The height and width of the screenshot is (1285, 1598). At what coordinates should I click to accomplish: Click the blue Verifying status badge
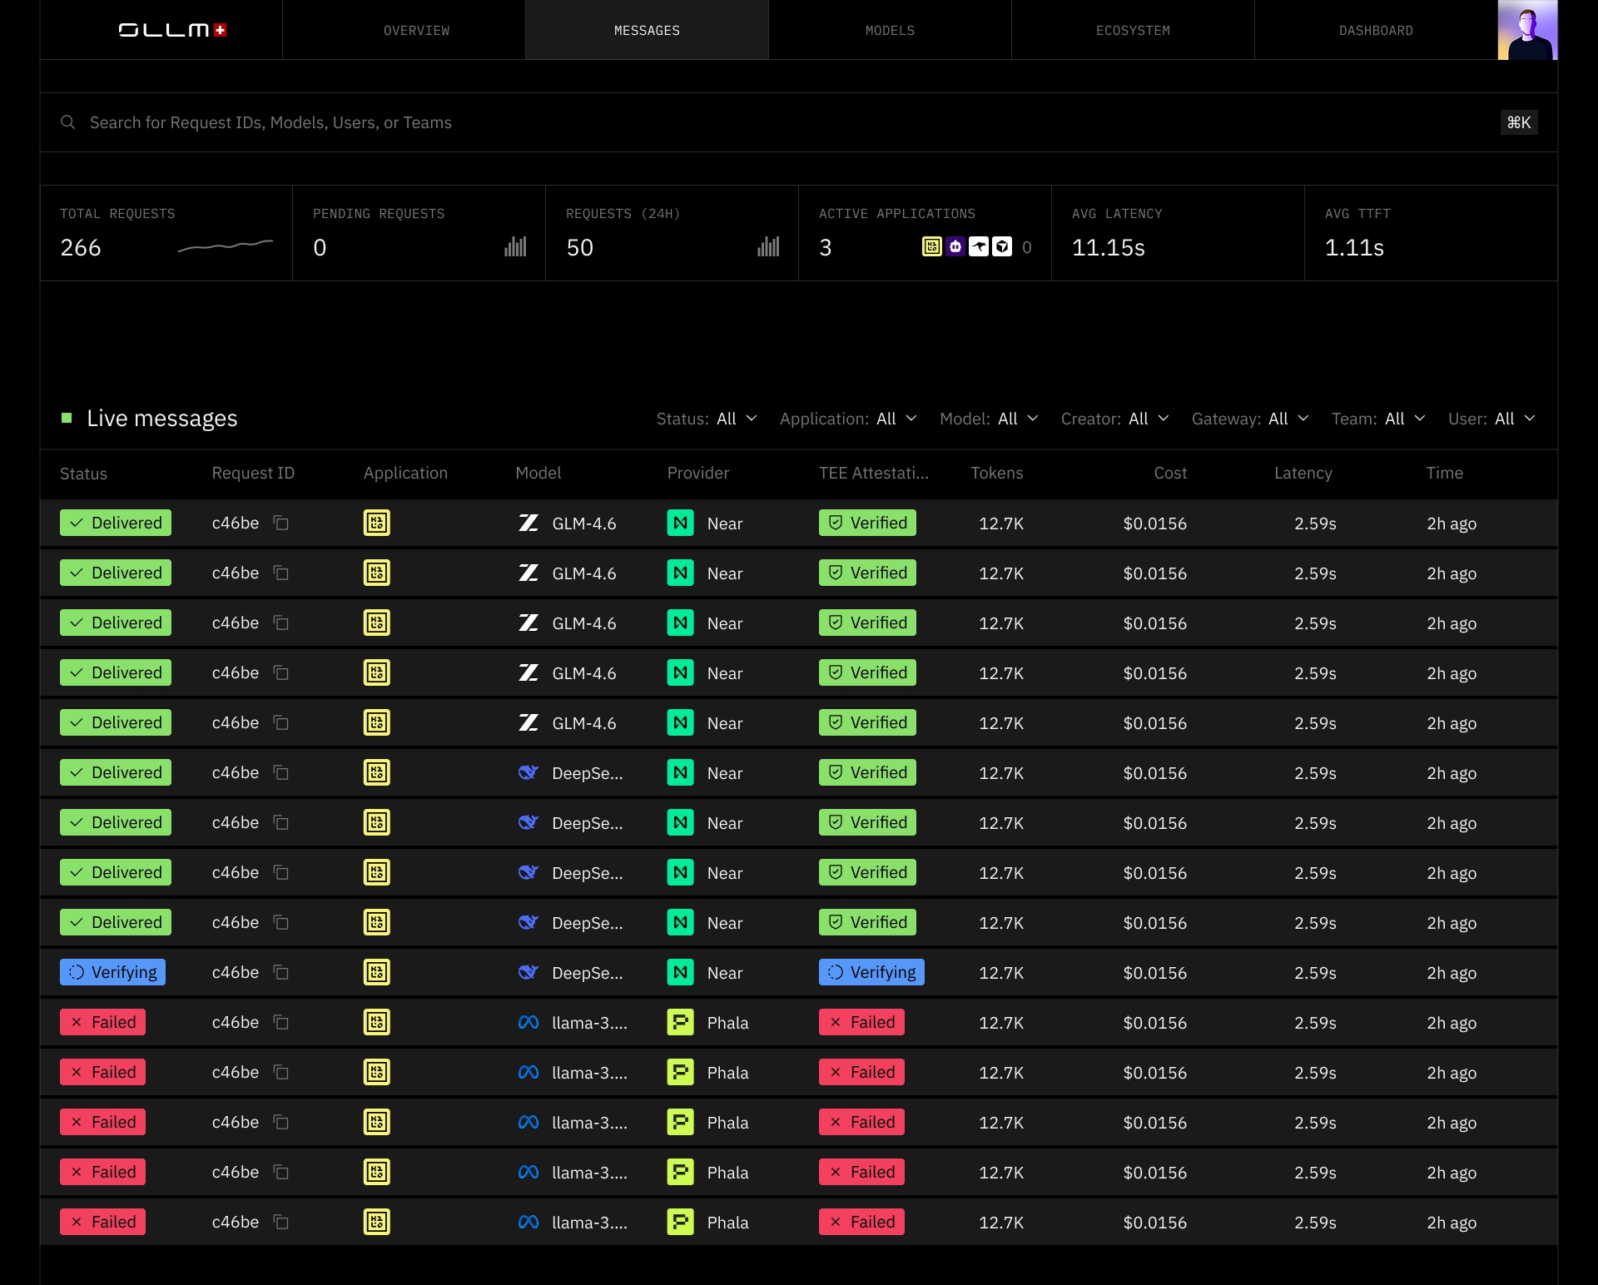tap(113, 972)
